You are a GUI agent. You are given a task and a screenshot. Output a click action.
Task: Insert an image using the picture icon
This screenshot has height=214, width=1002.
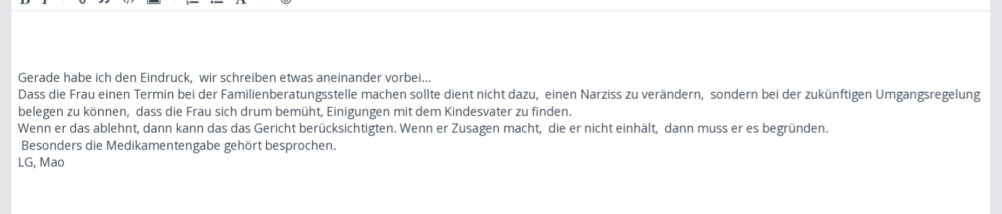tap(154, 2)
